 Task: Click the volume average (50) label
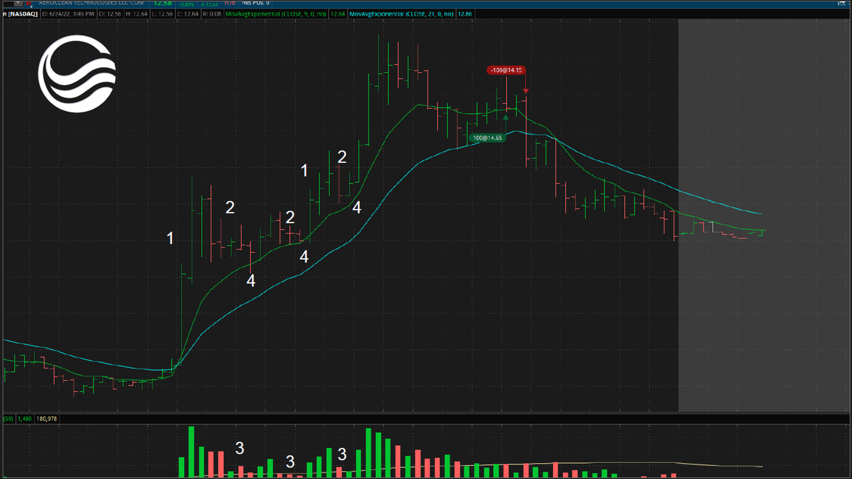[x=8, y=419]
